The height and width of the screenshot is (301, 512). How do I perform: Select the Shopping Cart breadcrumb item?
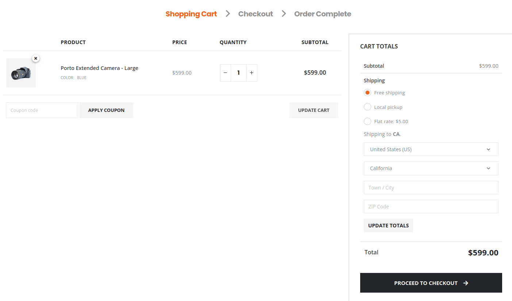(191, 13)
